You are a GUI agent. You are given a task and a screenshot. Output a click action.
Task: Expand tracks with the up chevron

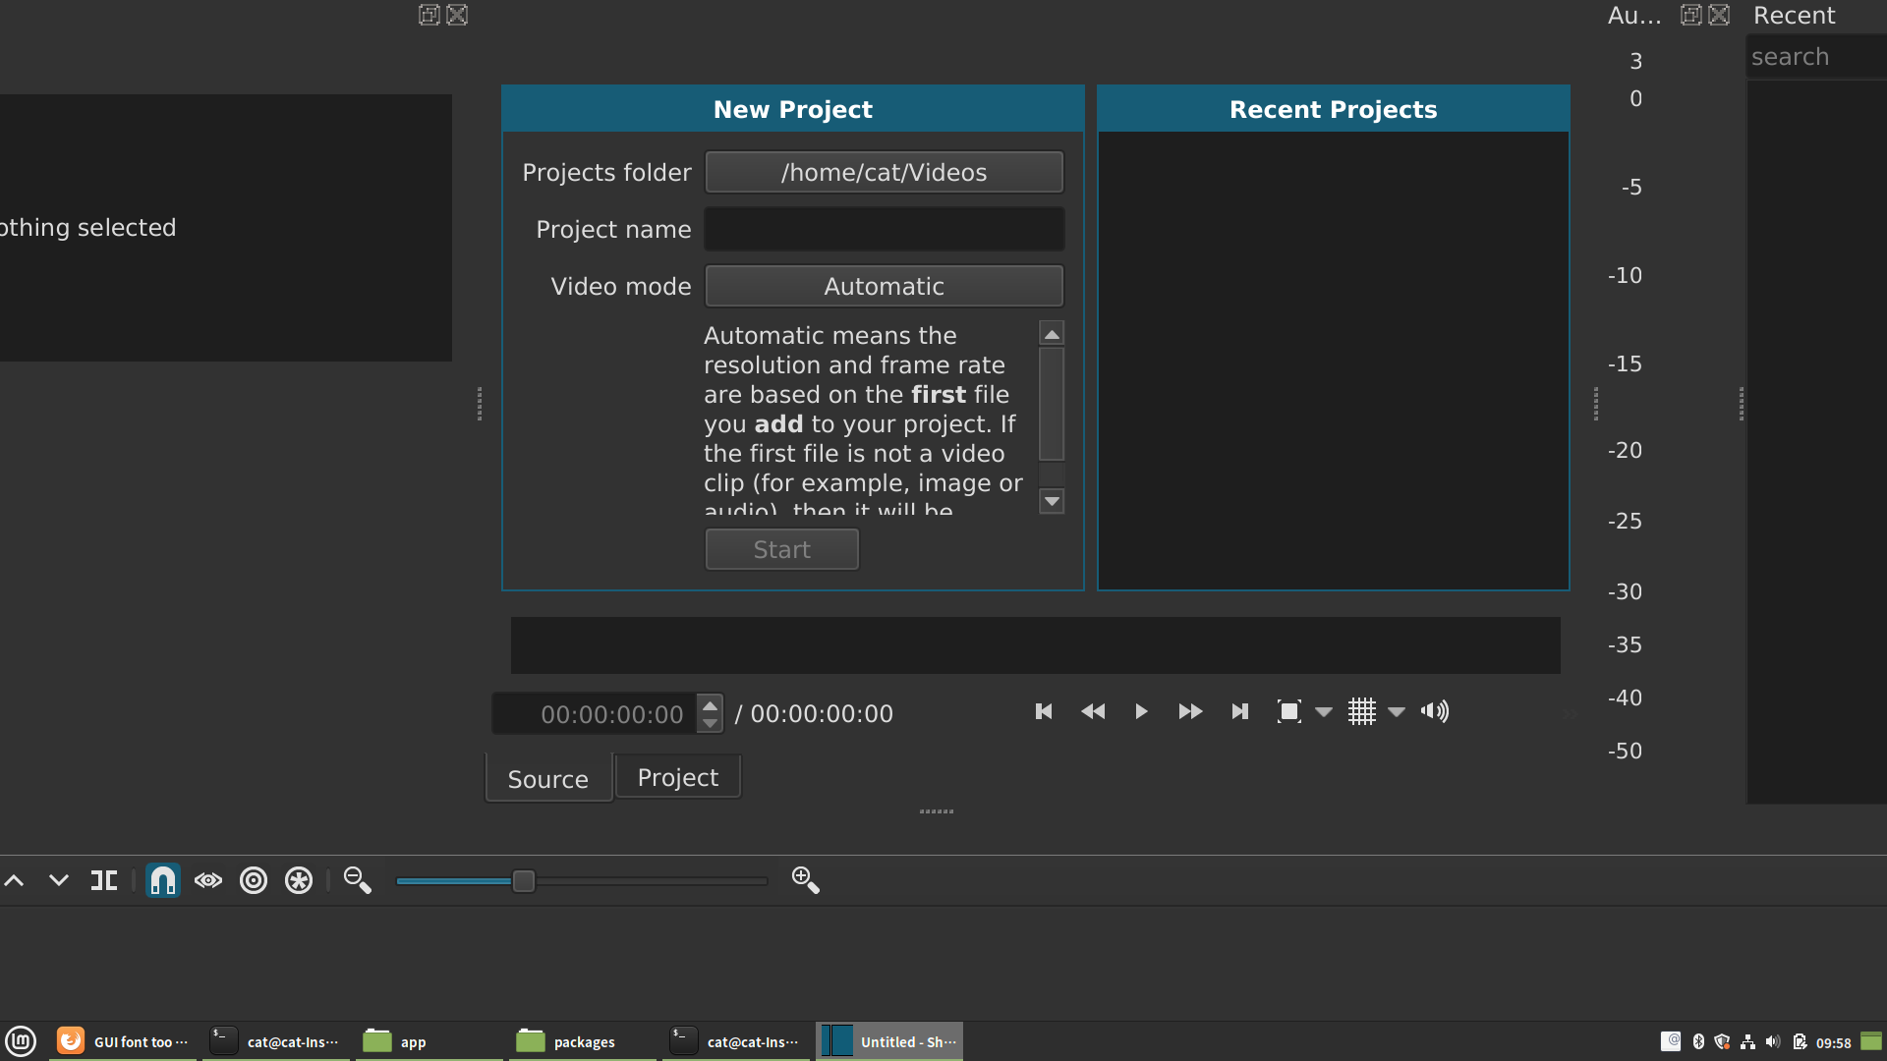14,880
